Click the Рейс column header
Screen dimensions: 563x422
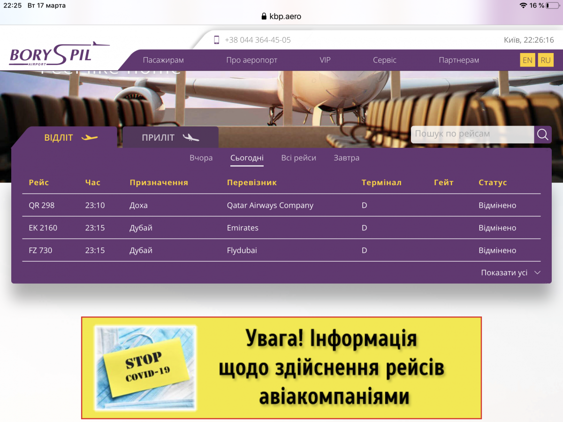tap(39, 182)
